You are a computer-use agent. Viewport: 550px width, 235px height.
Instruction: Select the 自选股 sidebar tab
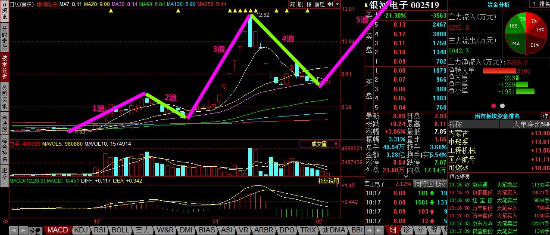(x=4, y=122)
